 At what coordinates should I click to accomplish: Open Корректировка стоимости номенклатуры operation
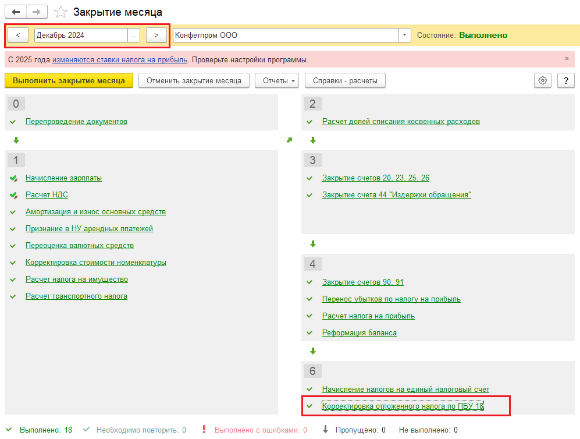tap(96, 263)
